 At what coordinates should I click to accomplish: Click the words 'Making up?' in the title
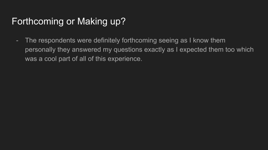(x=101, y=21)
